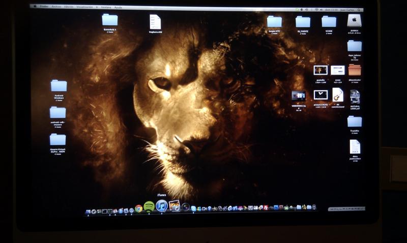Open the Skype dock icon
This screenshot has height=243, width=407.
point(193,208)
